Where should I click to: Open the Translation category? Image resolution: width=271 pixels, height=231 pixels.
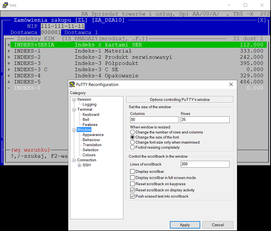[x=92, y=145]
